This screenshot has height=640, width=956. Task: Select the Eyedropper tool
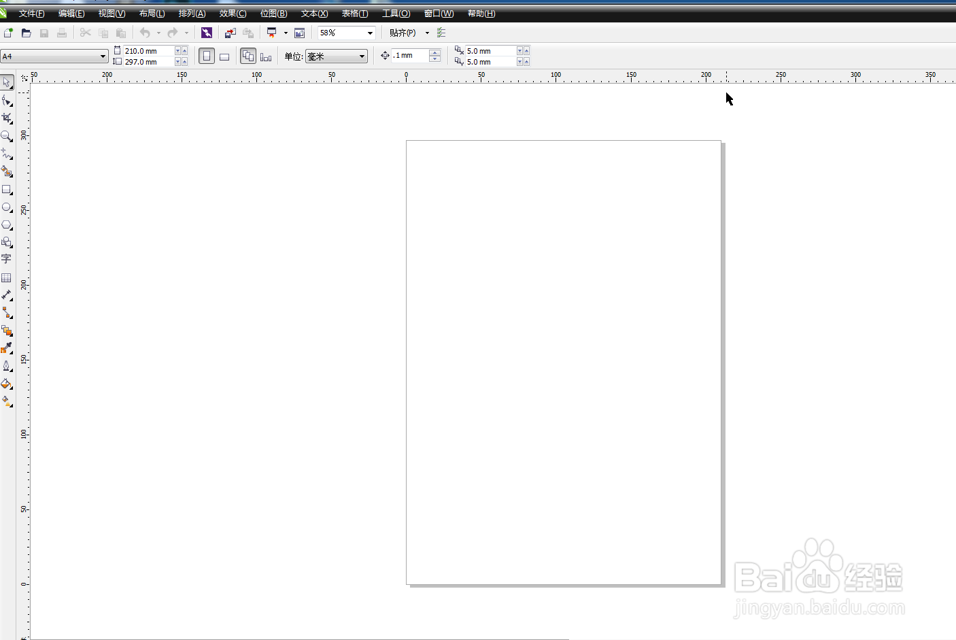coord(7,348)
